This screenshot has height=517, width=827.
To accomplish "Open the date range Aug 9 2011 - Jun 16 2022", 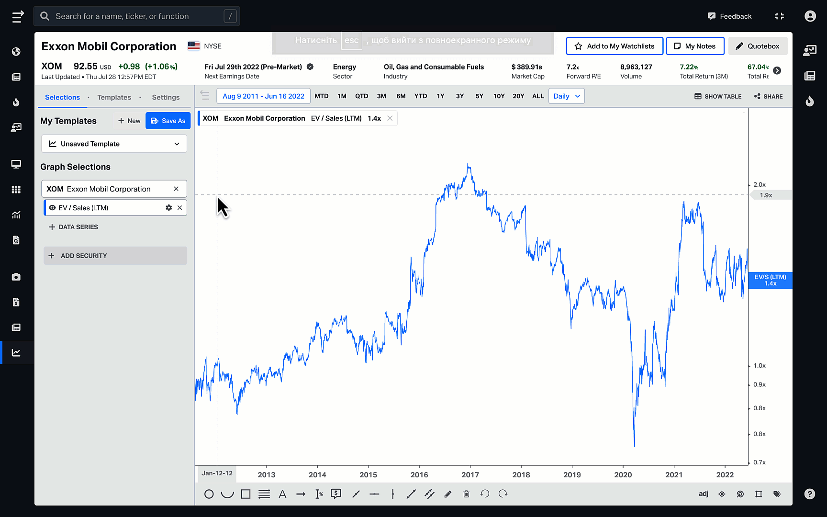I will click(x=263, y=96).
